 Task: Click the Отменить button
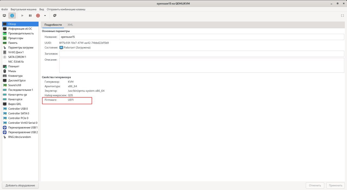[x=315, y=185]
